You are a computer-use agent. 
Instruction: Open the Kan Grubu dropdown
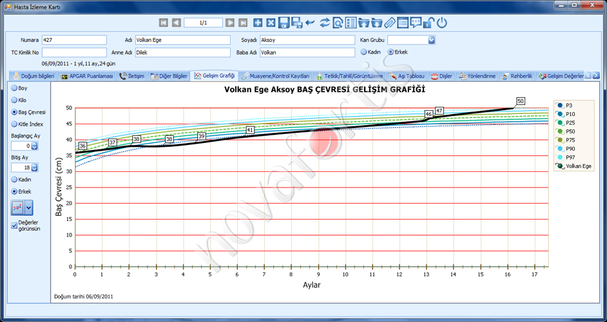pyautogui.click(x=432, y=39)
